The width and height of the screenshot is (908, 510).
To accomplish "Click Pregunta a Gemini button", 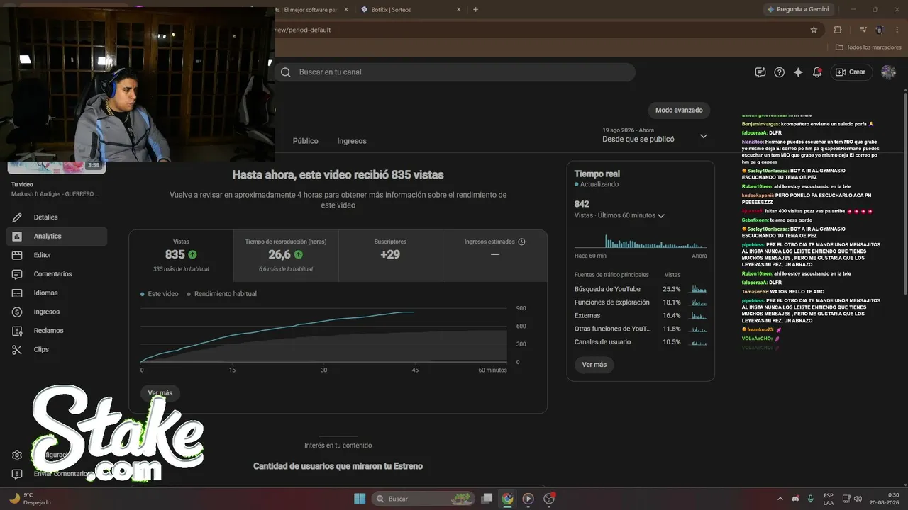I will pyautogui.click(x=797, y=9).
